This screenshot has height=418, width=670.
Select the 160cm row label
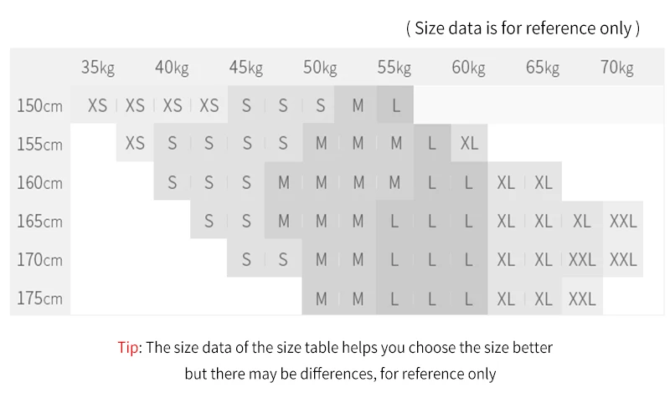pyautogui.click(x=40, y=182)
